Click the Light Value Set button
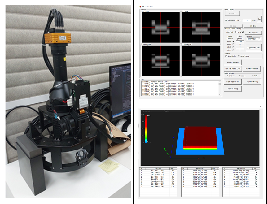This screenshot has width=267, height=204. tap(254, 48)
